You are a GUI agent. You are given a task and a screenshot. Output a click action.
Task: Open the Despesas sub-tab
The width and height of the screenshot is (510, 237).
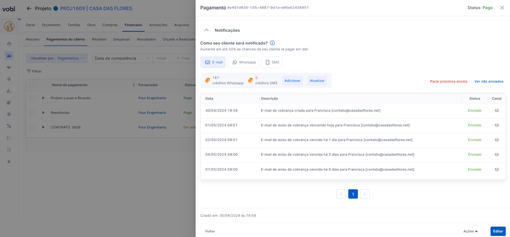tap(122, 39)
